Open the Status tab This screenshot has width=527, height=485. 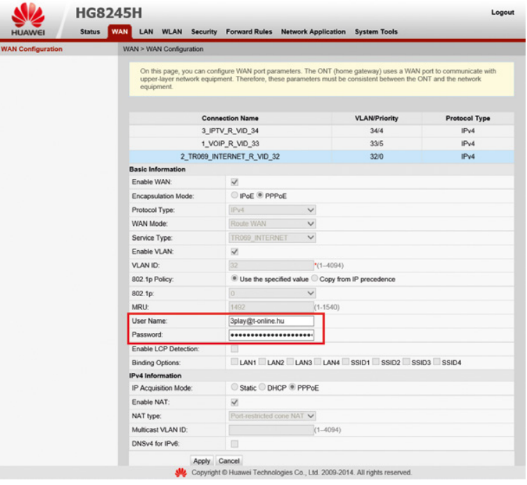coord(90,31)
